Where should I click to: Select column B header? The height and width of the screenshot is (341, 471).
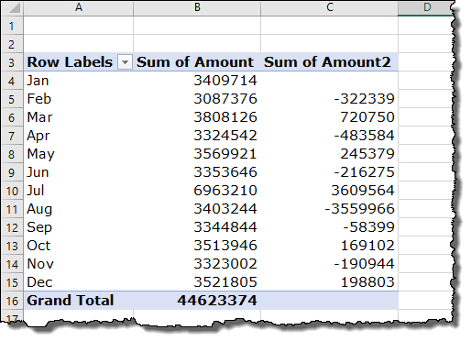click(197, 7)
